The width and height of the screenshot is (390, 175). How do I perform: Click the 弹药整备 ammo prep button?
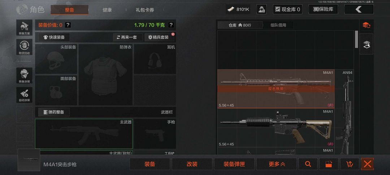coord(54,112)
